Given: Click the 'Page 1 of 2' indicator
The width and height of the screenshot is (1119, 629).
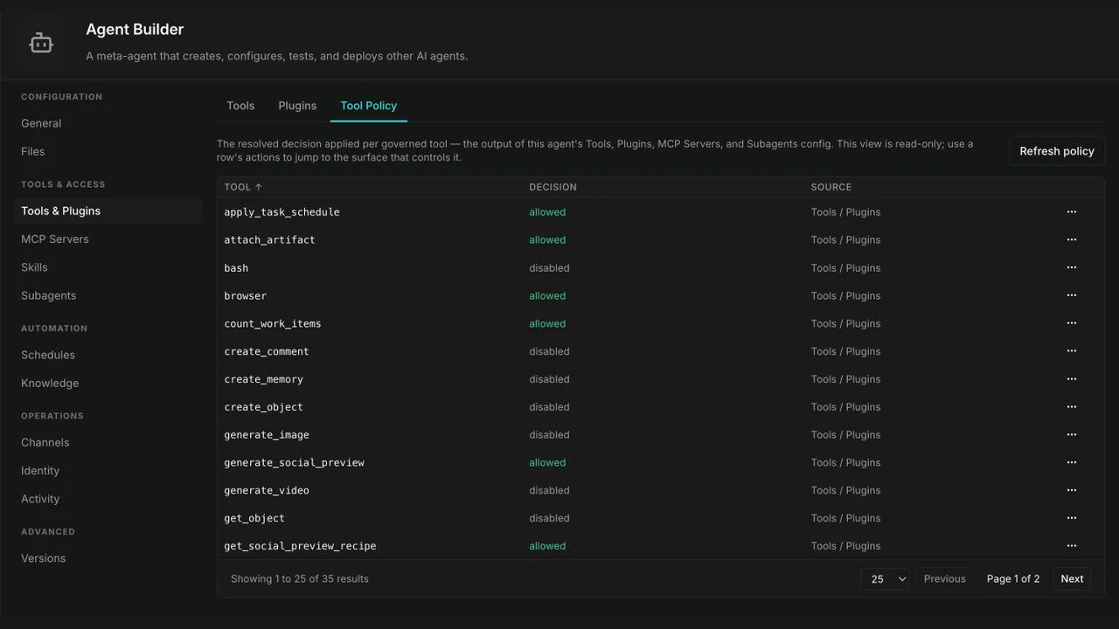Looking at the screenshot, I should pyautogui.click(x=1013, y=579).
